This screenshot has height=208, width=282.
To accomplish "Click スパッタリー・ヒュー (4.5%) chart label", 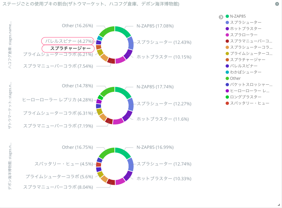I will click(x=64, y=164).
